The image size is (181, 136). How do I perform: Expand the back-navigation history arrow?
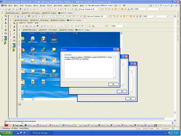coord(118,5)
